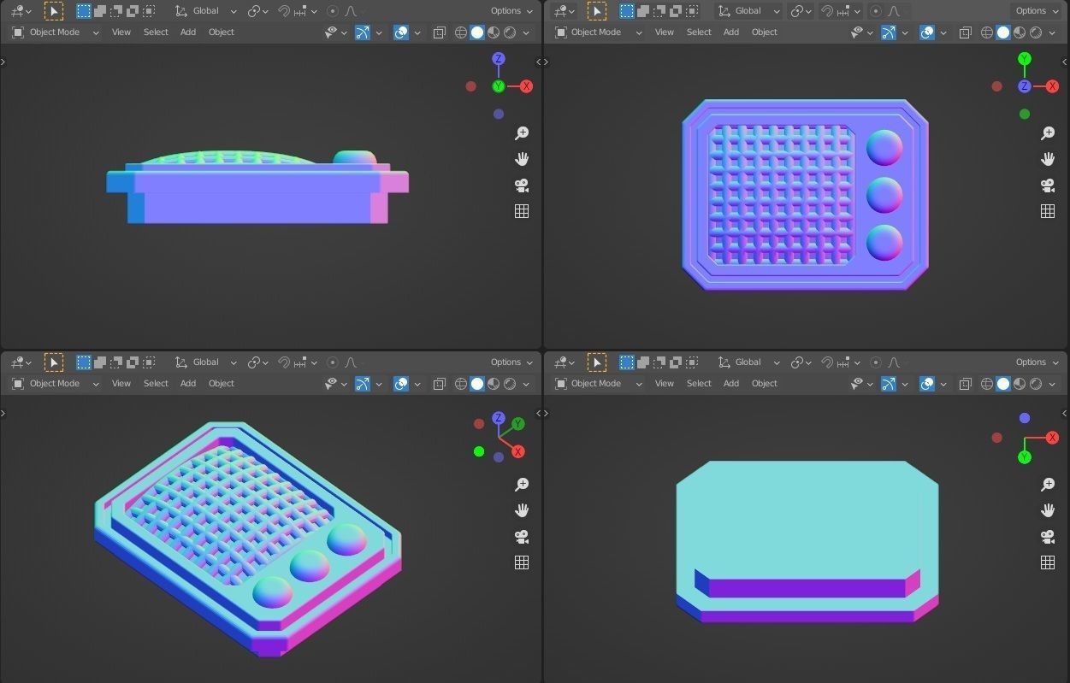Open snapping options arrow in top-left viewport
This screenshot has height=683, width=1070.
pos(314,11)
